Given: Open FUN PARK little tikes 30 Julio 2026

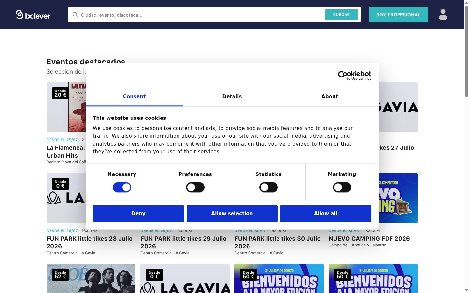Looking at the screenshot, I should (277, 243).
